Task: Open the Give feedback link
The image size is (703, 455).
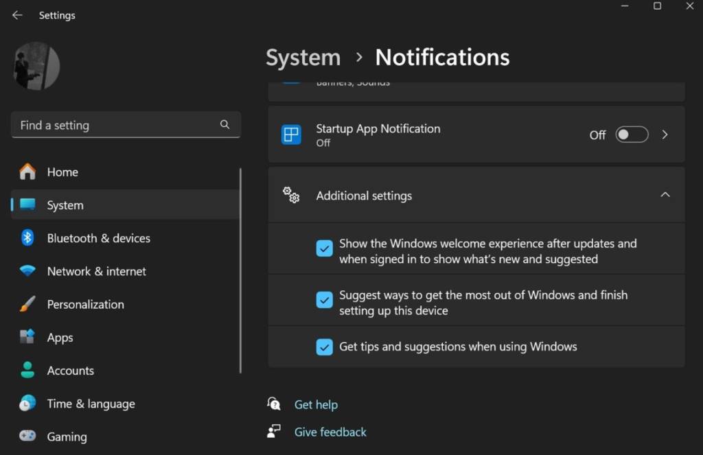Action: pyautogui.click(x=330, y=432)
